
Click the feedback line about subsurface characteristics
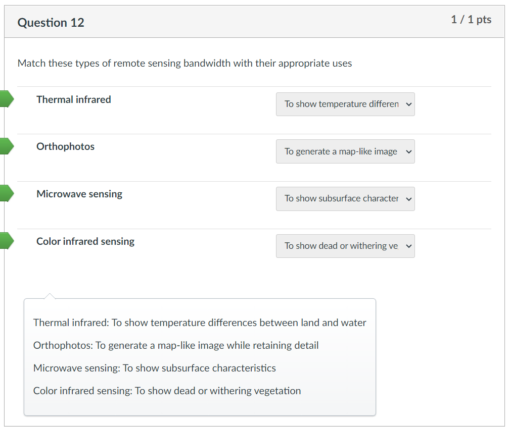pyautogui.click(x=155, y=368)
